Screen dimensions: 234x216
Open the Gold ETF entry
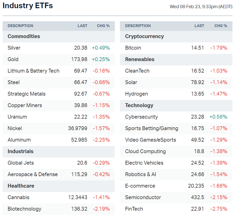point(13,59)
